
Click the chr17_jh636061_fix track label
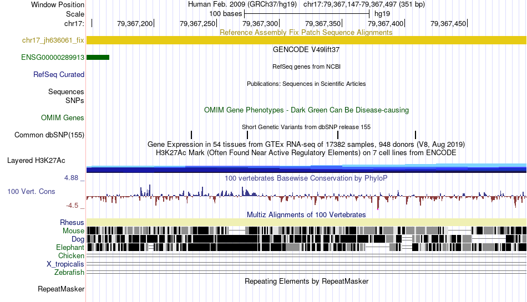coord(53,40)
